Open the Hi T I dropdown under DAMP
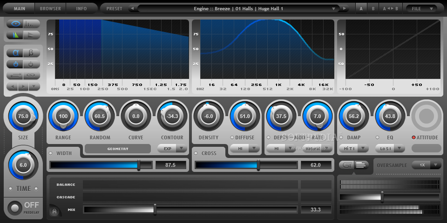Image resolution: width=447 pixels, height=223 pixels. click(354, 148)
